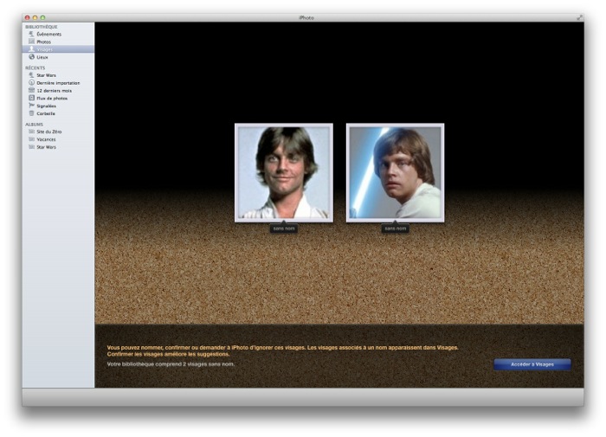
Task: Enter full screen with top-right arrows icon
Action: click(x=579, y=18)
